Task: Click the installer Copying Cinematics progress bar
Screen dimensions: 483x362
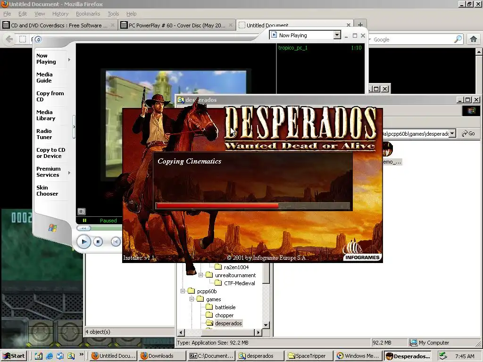Action: pos(253,206)
